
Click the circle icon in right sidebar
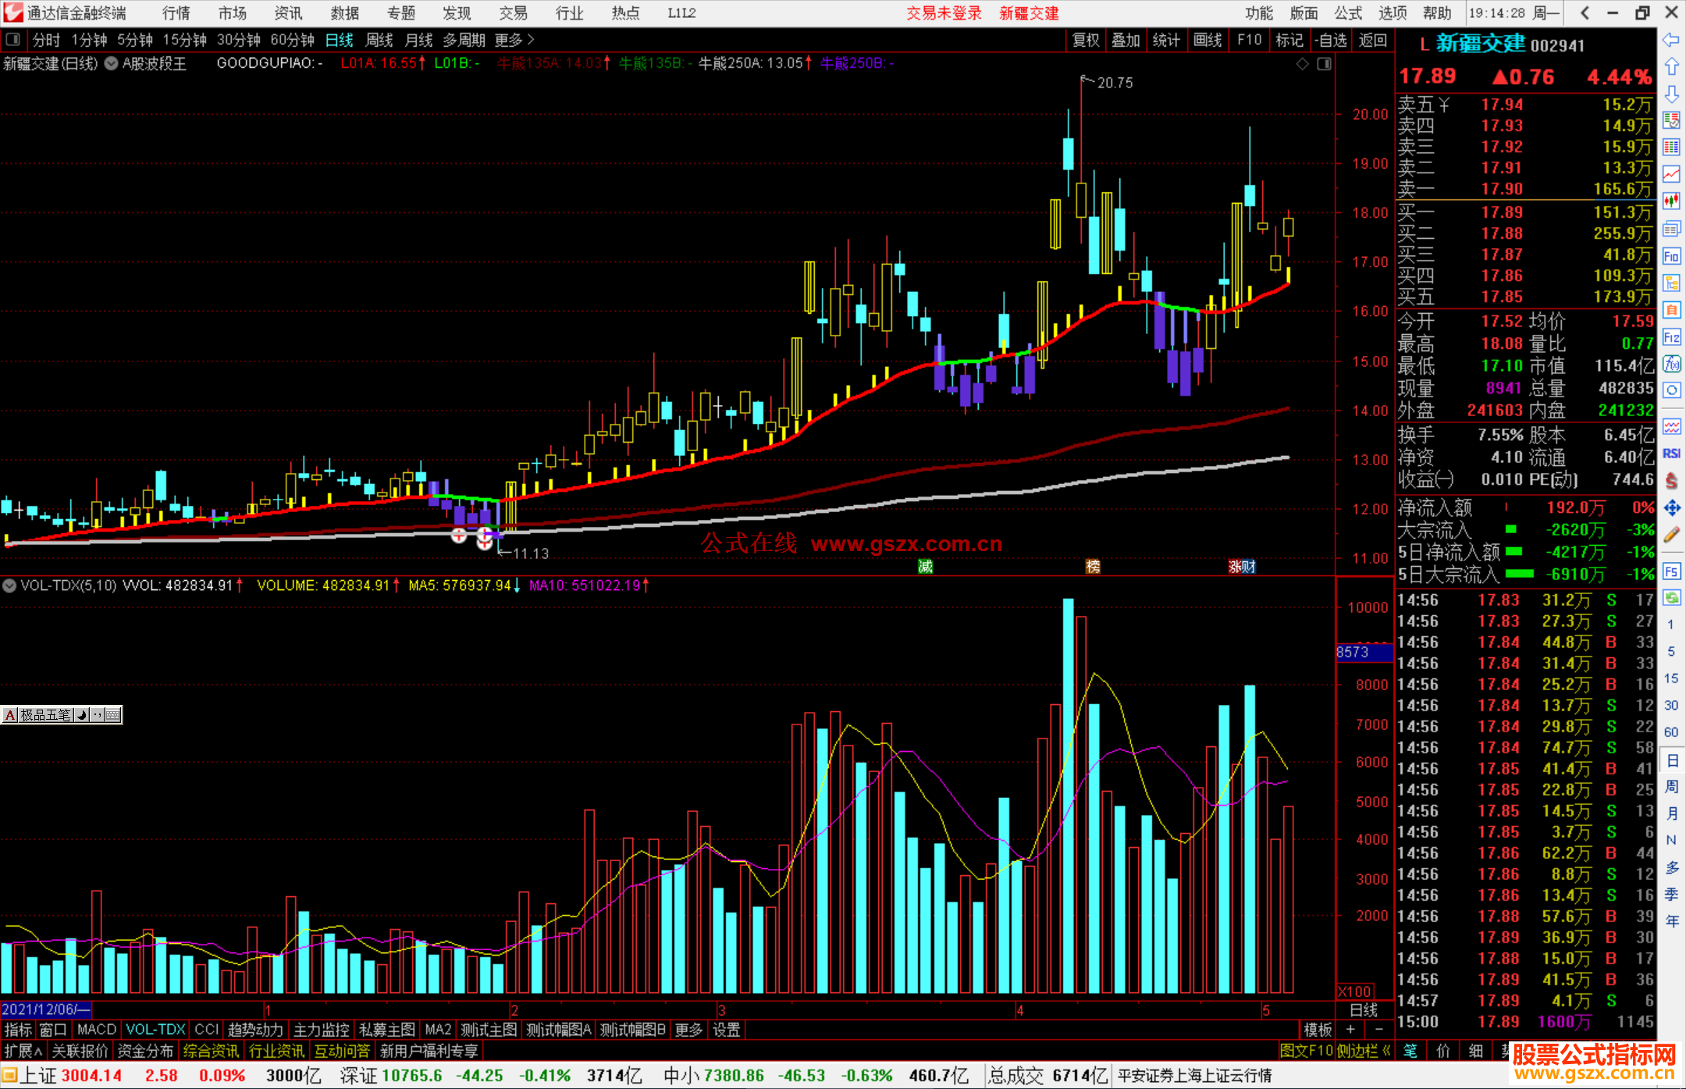1671,390
